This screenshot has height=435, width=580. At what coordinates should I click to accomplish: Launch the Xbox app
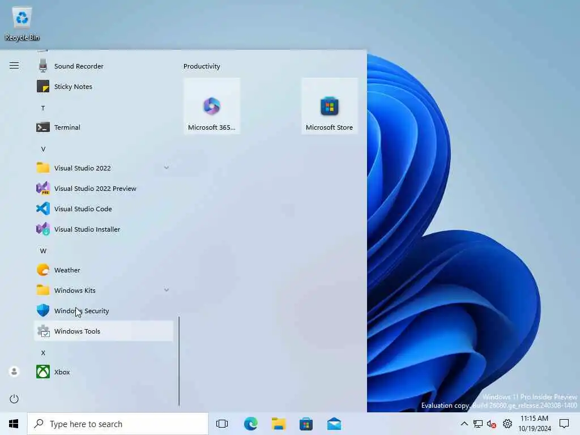[104, 372]
